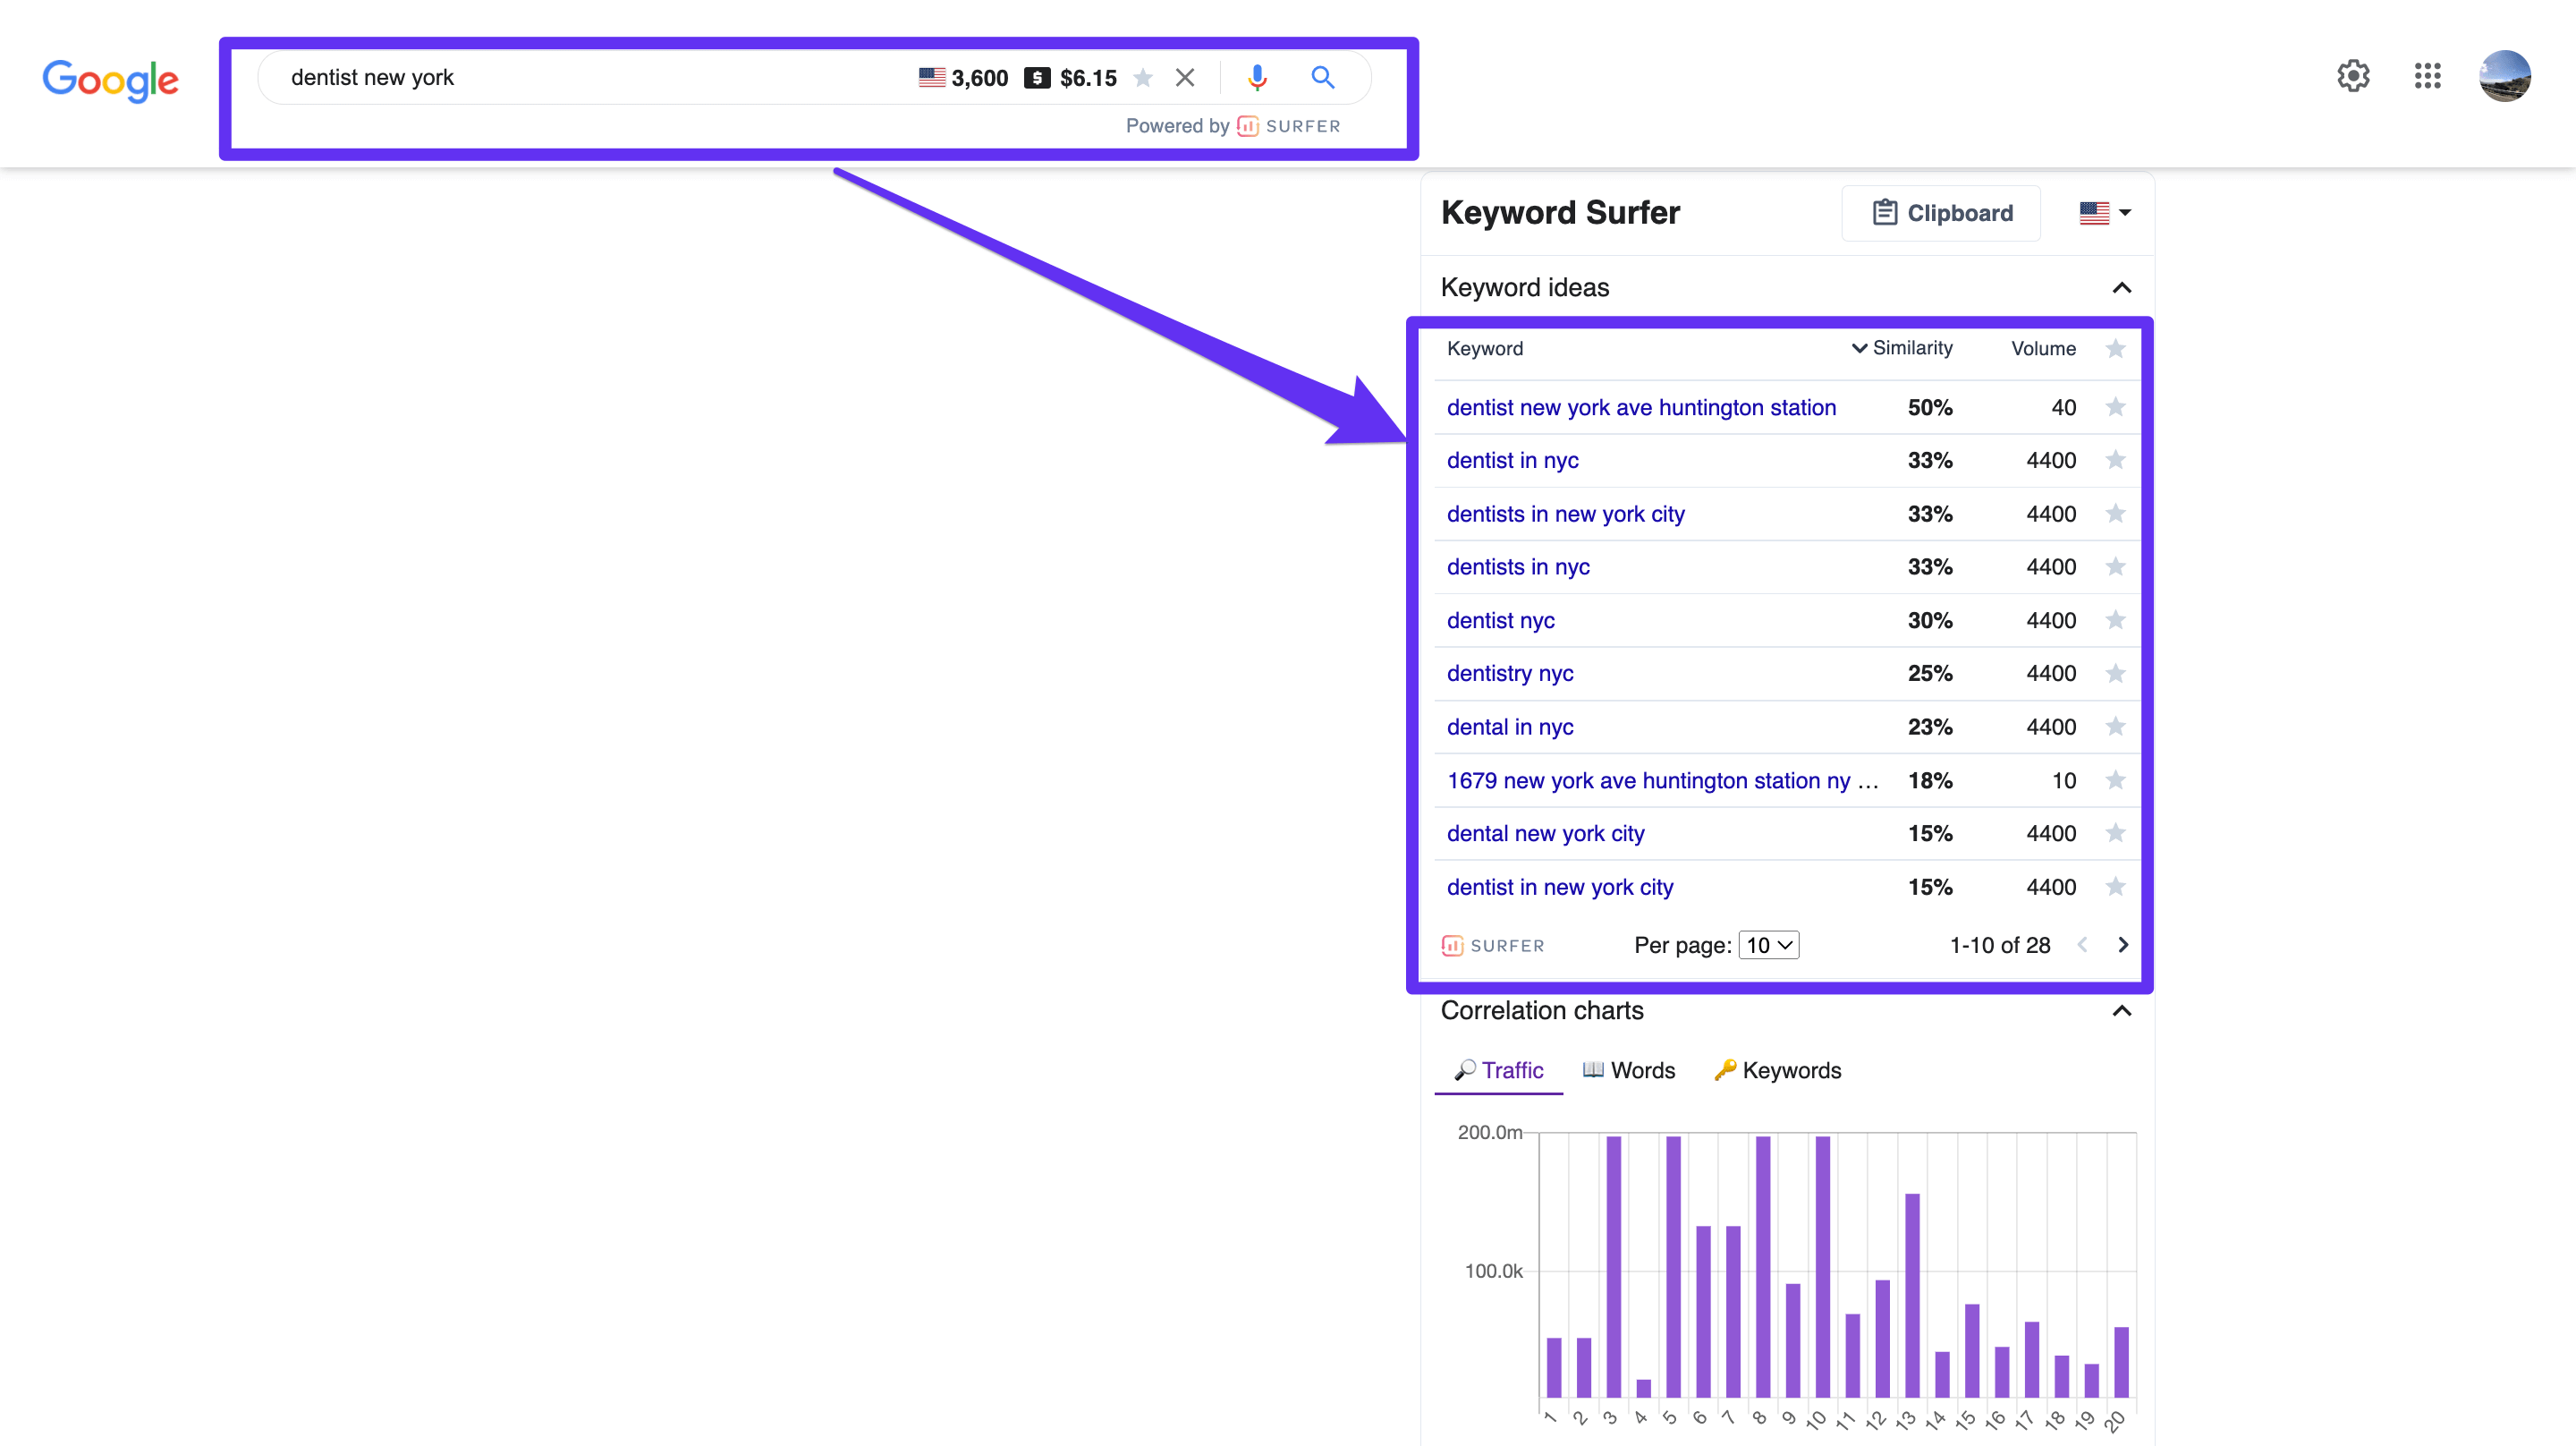The height and width of the screenshot is (1446, 2576).
Task: Click the Google Search blue magnifying glass icon
Action: pos(1322,76)
